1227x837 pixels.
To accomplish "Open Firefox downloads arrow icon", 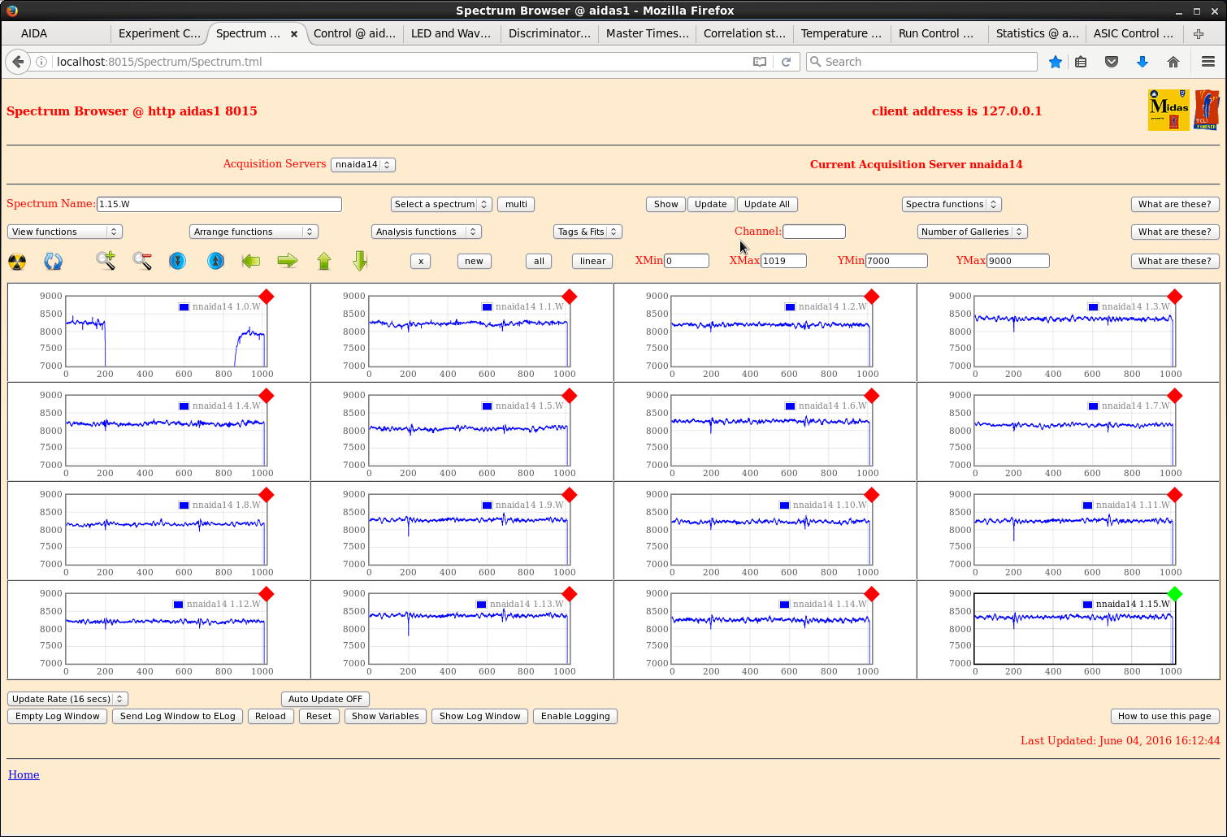I will [x=1142, y=62].
